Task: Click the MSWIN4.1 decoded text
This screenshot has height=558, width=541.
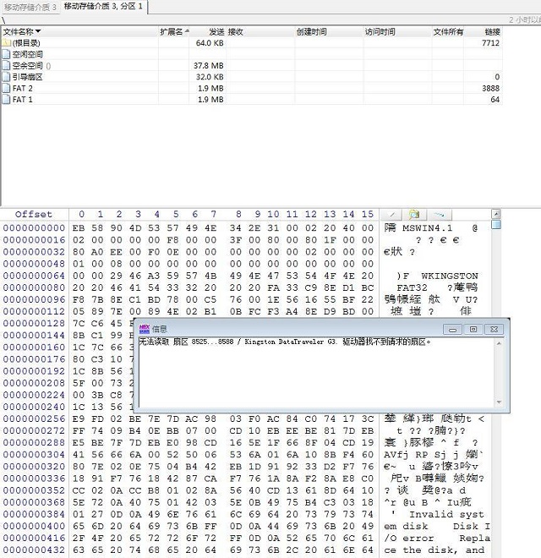Action: coord(427,228)
